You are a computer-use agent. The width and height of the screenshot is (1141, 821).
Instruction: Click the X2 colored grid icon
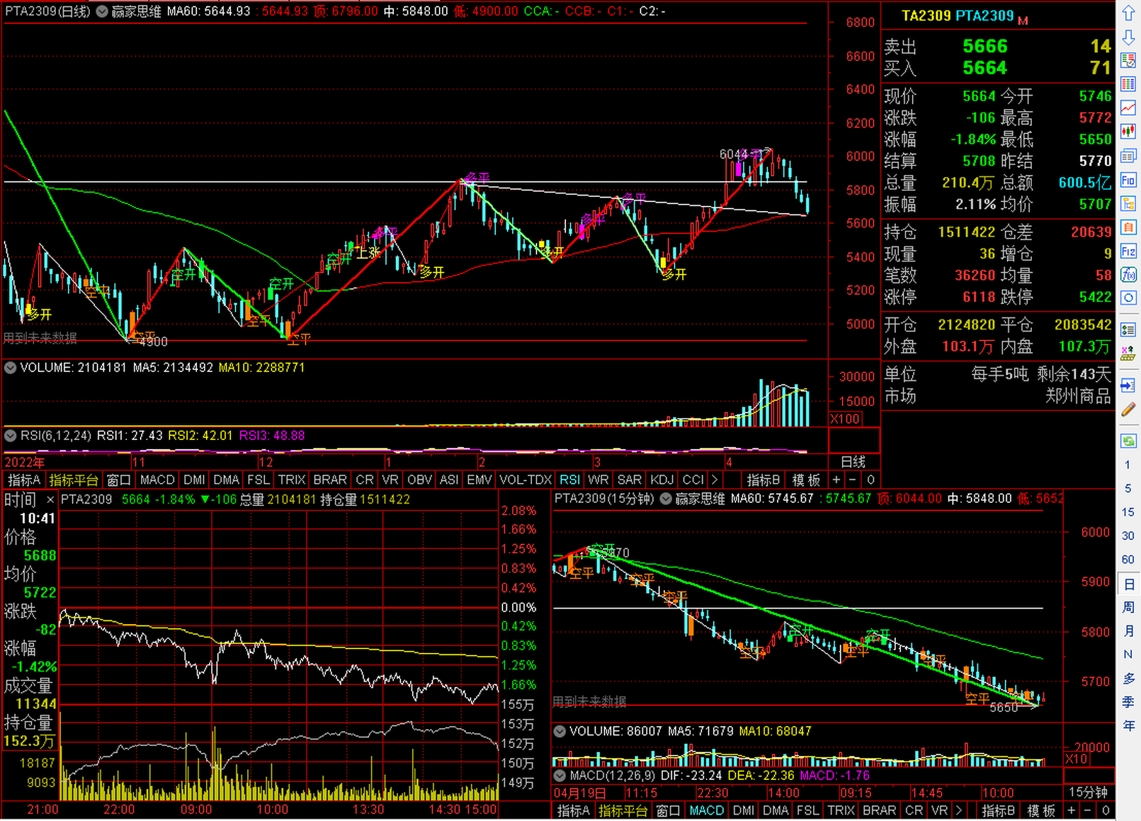point(1128,353)
